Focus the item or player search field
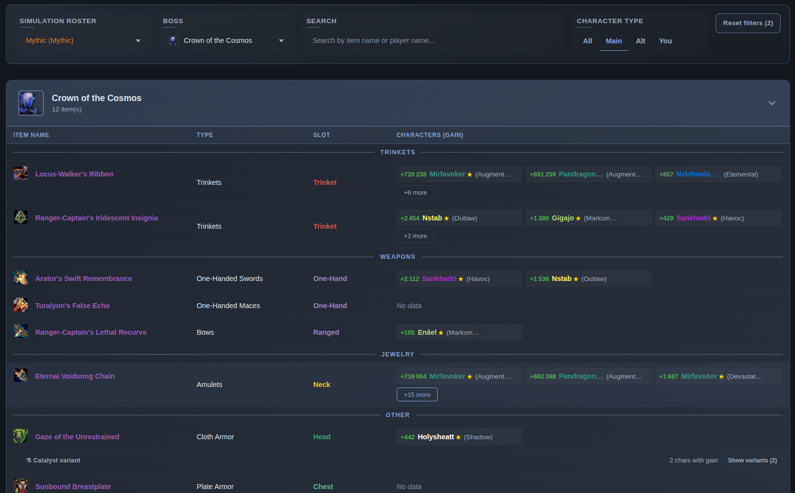The height and width of the screenshot is (493, 795). [x=434, y=40]
